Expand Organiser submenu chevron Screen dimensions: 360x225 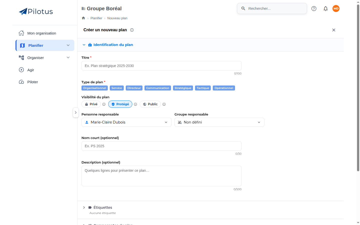tap(68, 57)
